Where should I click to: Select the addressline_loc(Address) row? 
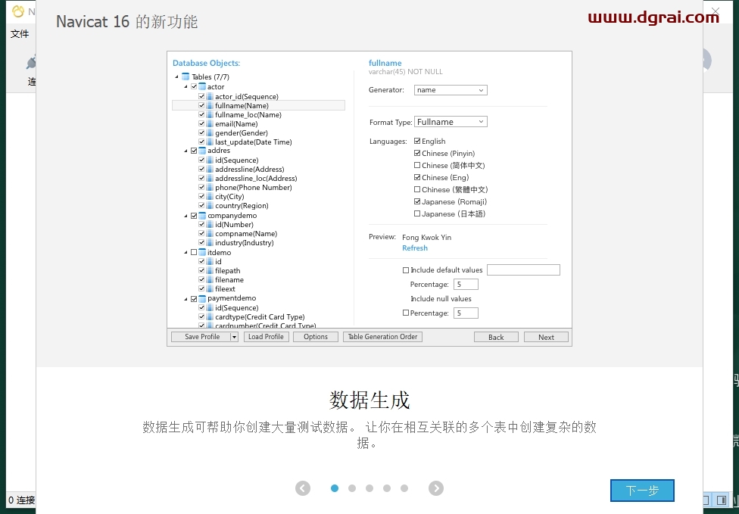[256, 179]
